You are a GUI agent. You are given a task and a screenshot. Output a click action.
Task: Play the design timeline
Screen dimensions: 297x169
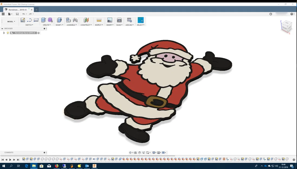point(10,160)
